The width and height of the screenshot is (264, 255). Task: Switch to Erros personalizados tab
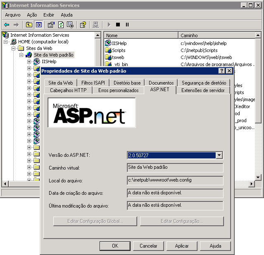click(118, 90)
